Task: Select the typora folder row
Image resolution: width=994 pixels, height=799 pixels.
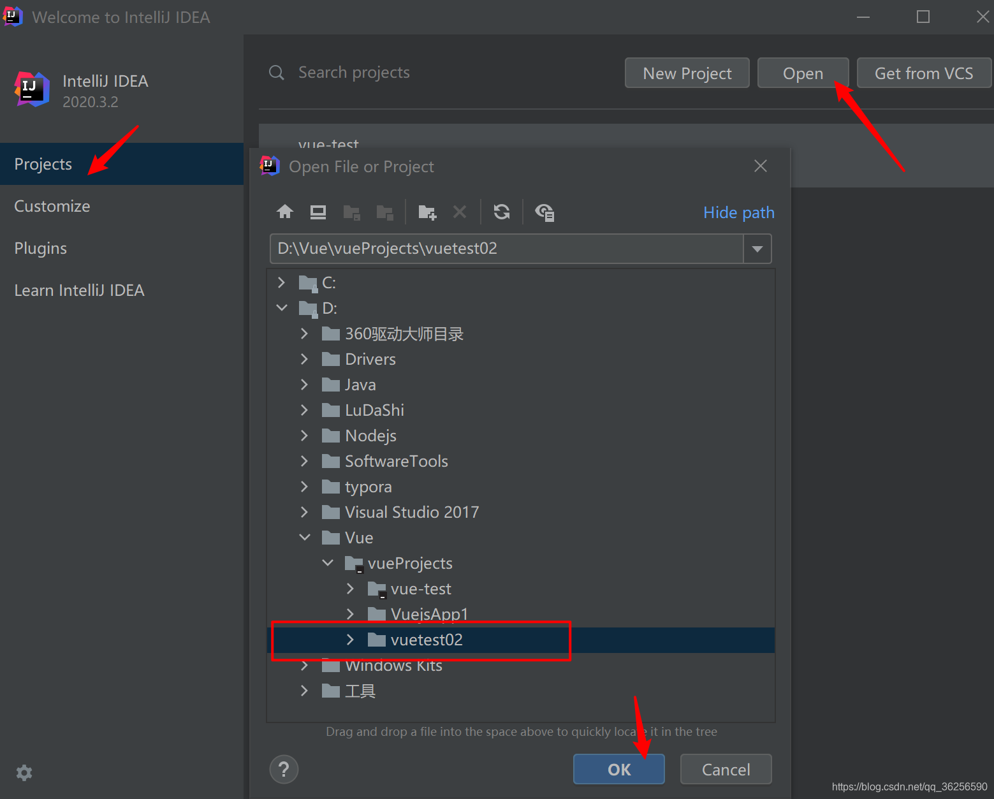Action: (521, 487)
